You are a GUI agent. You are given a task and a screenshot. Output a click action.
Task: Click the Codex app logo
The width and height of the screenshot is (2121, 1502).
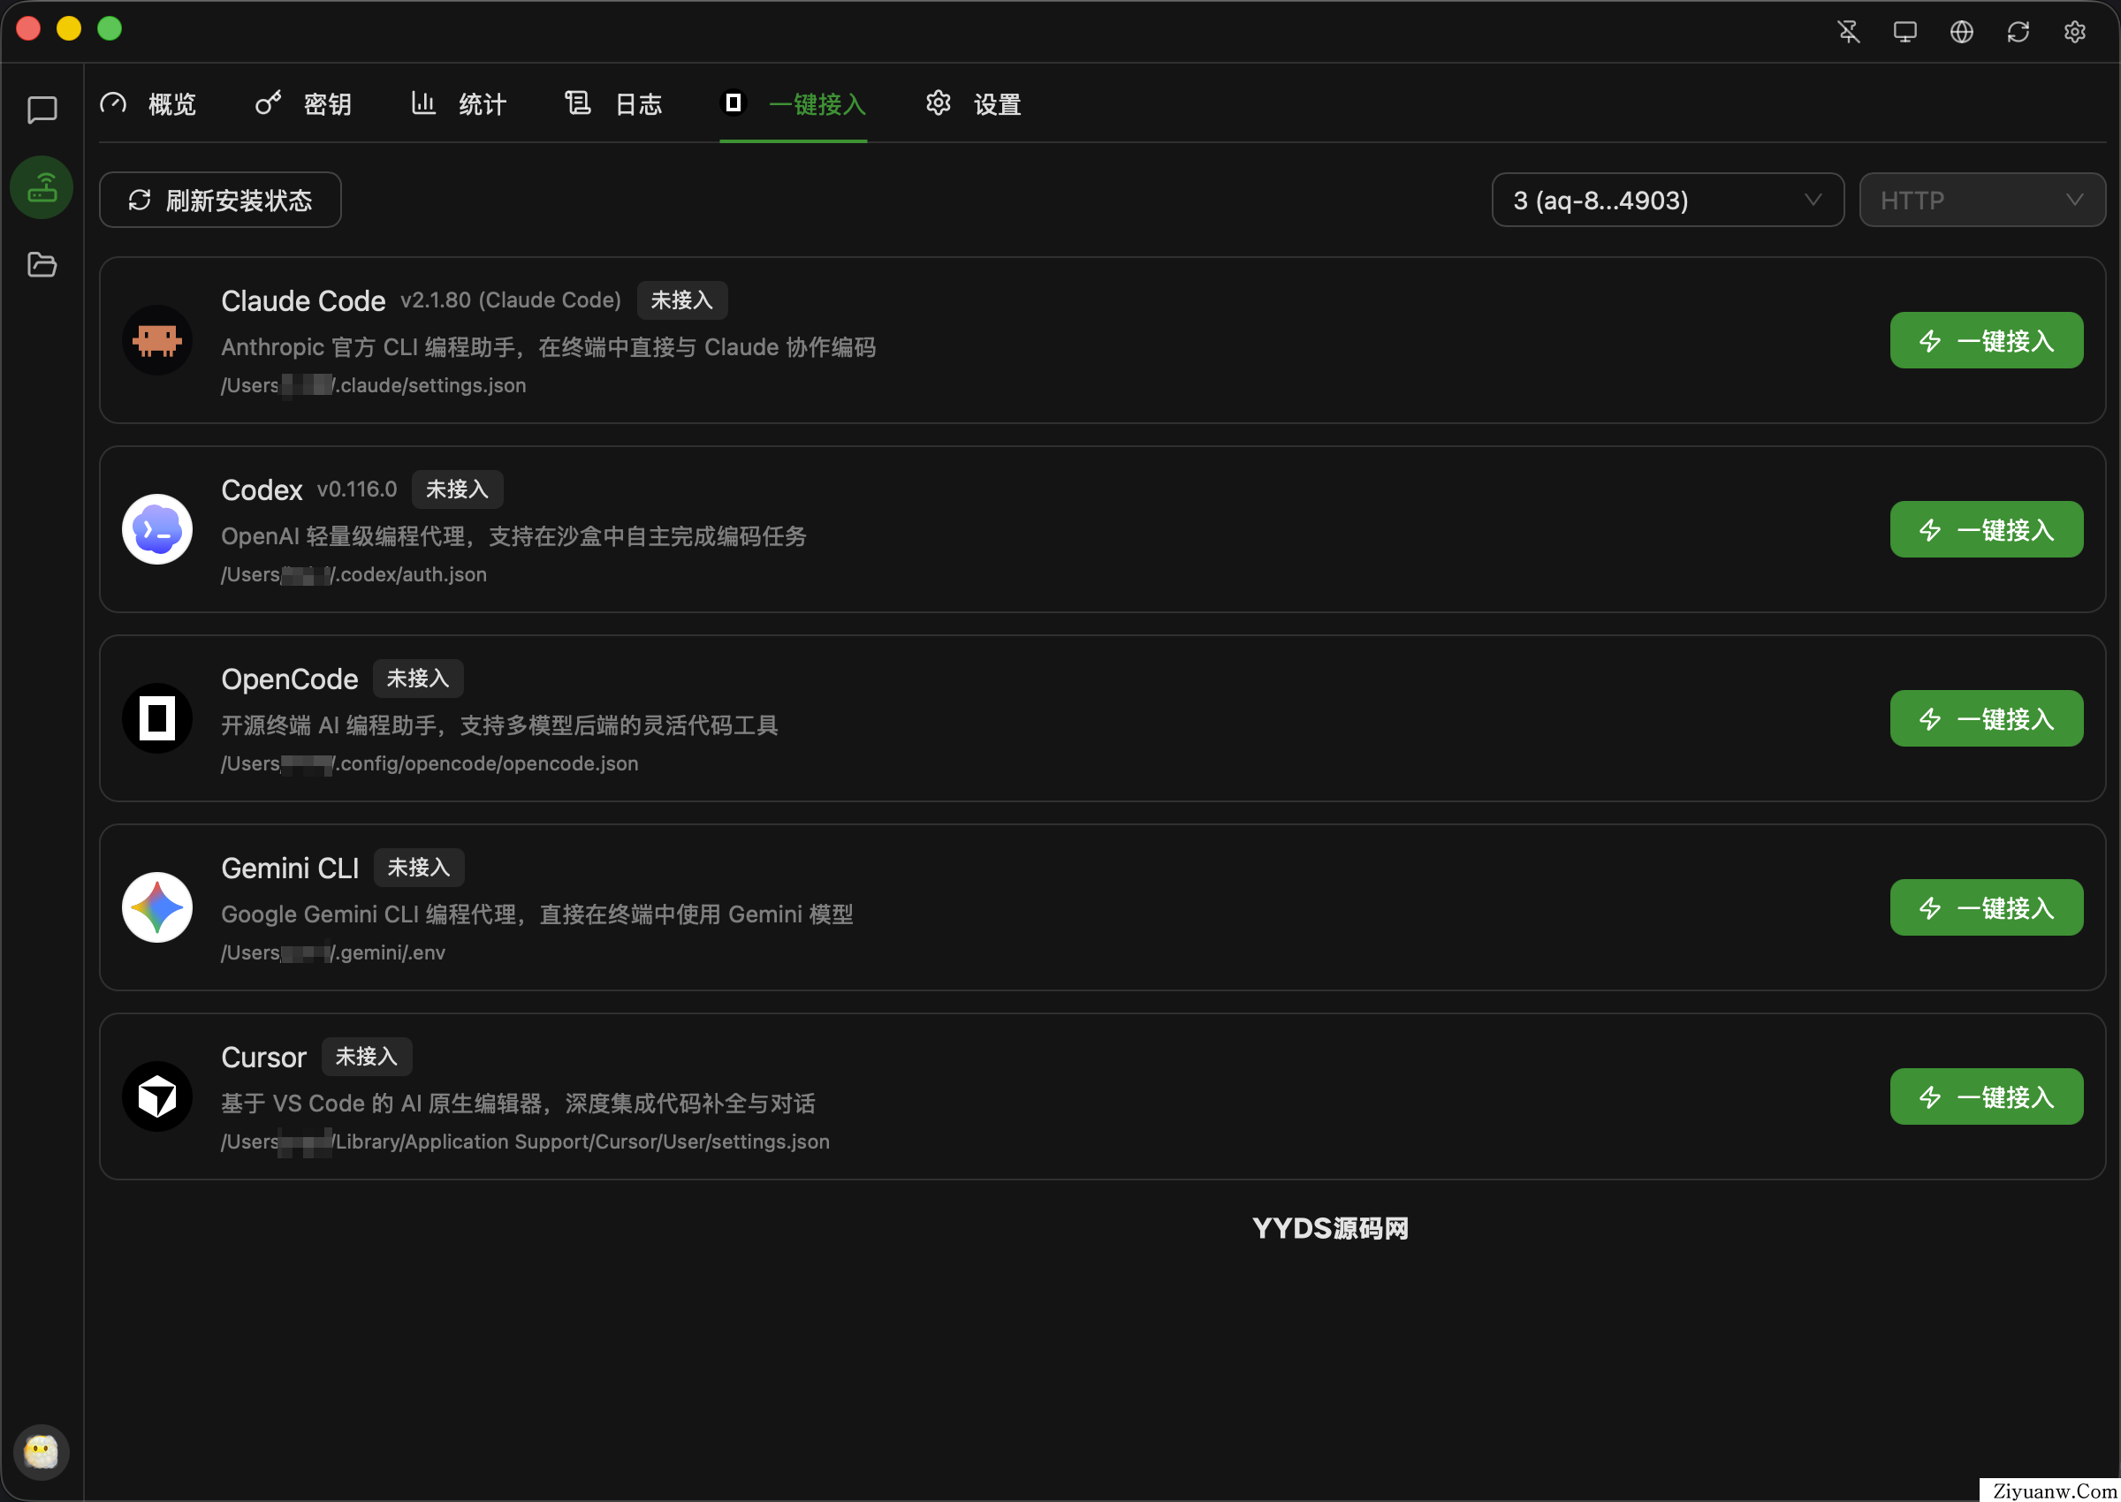point(157,529)
